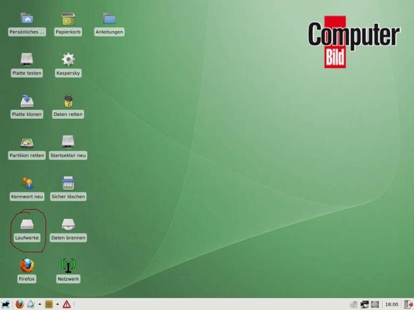Viewport: 414px width, 310px height.
Task: Click the Persönliches ... label
Action: coord(27,32)
